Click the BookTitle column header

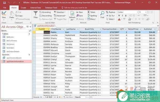tap(89, 29)
